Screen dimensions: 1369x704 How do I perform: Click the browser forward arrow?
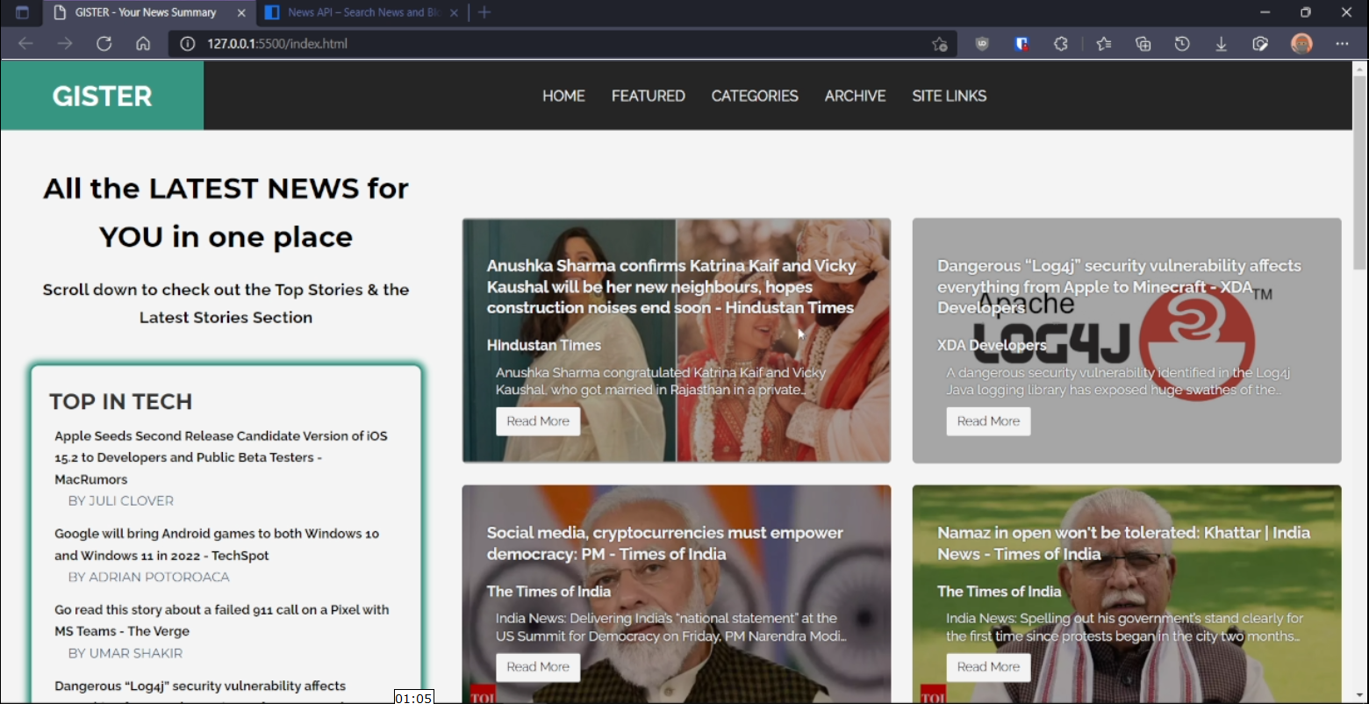pyautogui.click(x=64, y=44)
